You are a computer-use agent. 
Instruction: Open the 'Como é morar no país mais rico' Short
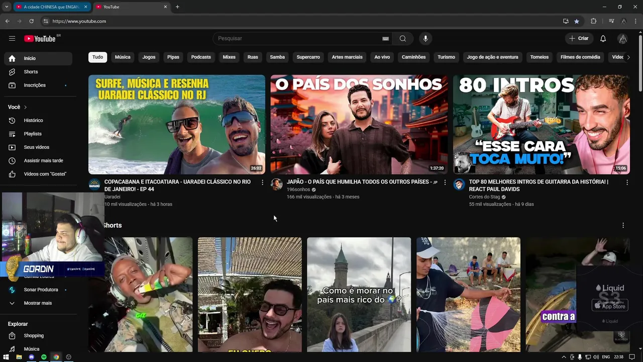click(359, 295)
